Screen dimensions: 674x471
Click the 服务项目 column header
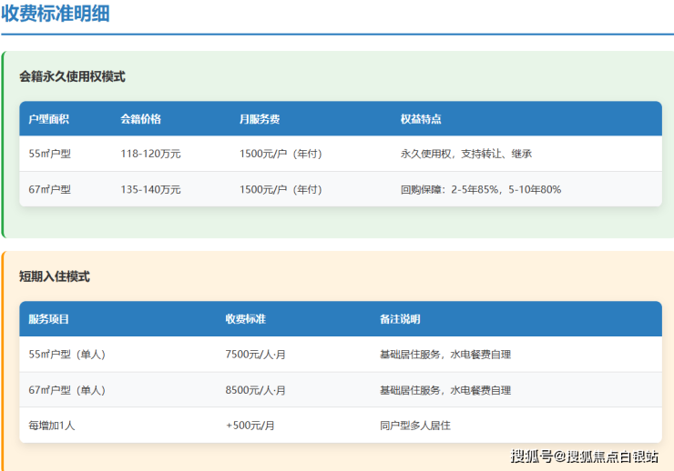[49, 319]
